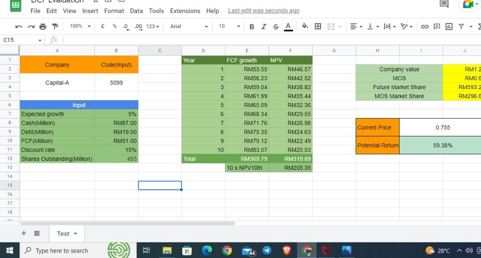
Task: Open the font size dropdown
Action: (229, 27)
